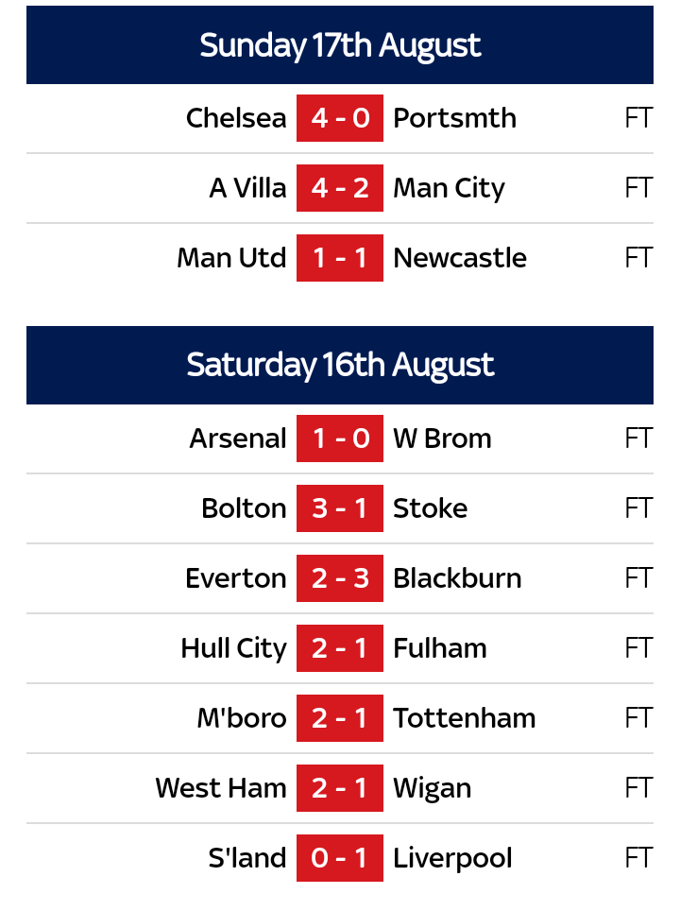Click the Newcastle team name

click(x=460, y=258)
